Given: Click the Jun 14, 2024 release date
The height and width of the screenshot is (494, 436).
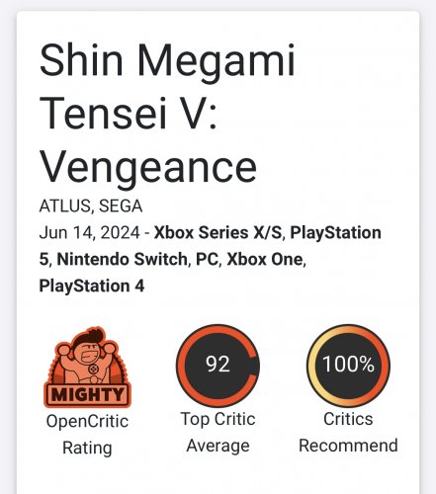Looking at the screenshot, I should [x=90, y=232].
